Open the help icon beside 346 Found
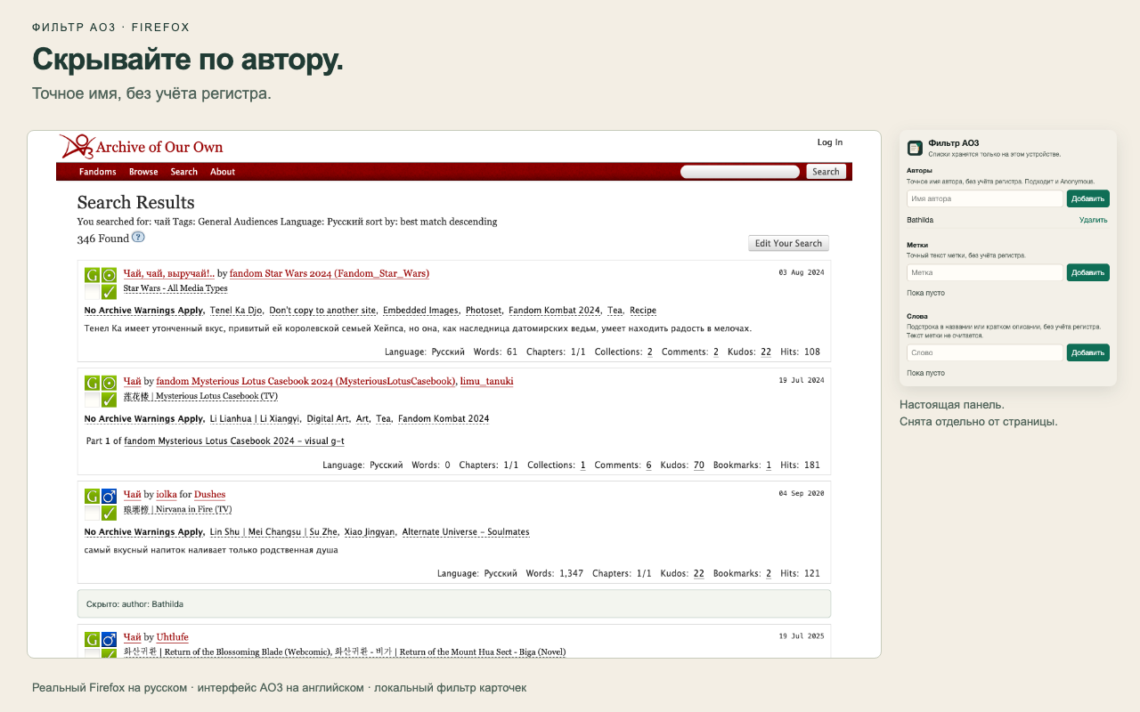This screenshot has width=1140, height=712. click(138, 238)
